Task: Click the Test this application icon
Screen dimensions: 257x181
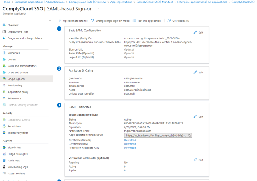Action: (134, 21)
